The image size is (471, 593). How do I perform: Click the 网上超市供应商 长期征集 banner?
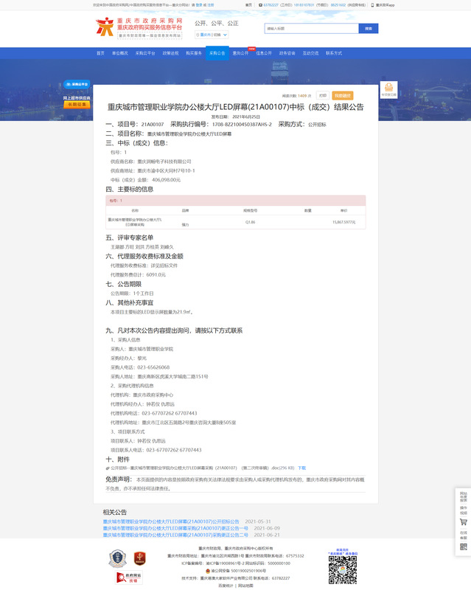point(77,101)
